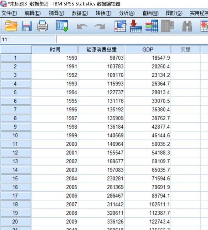Go to case toolbar icon

[x=120, y=26]
